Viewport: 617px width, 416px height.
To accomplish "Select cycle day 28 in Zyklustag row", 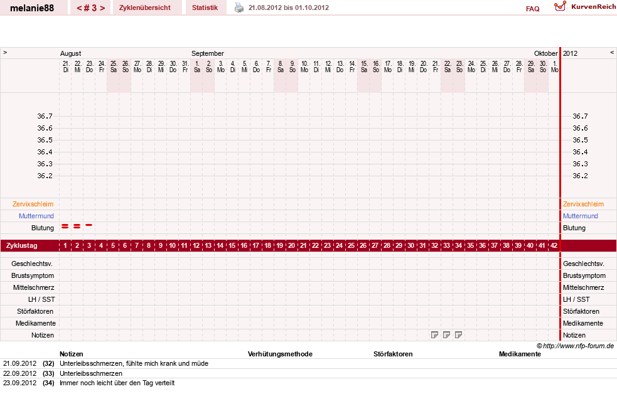I will coord(387,245).
